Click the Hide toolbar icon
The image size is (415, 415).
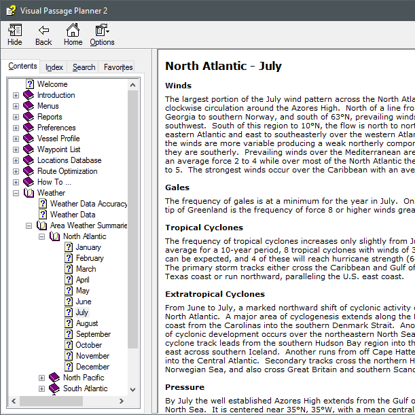tap(14, 31)
